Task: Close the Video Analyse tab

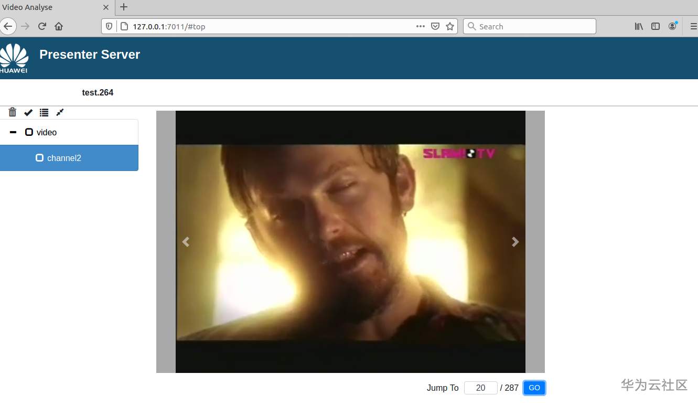Action: (106, 7)
